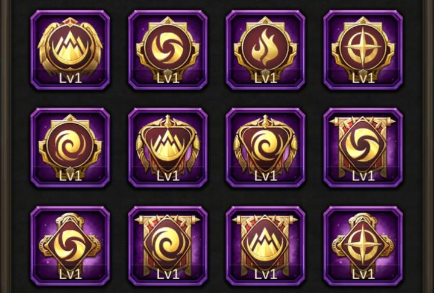434x293 pixels.
Task: Select the round medal with three-bladed vortex
Action: 168,50
